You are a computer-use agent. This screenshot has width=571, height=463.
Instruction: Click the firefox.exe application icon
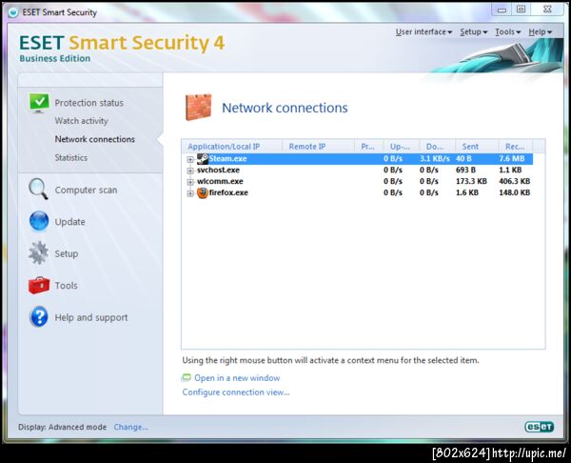click(x=203, y=192)
